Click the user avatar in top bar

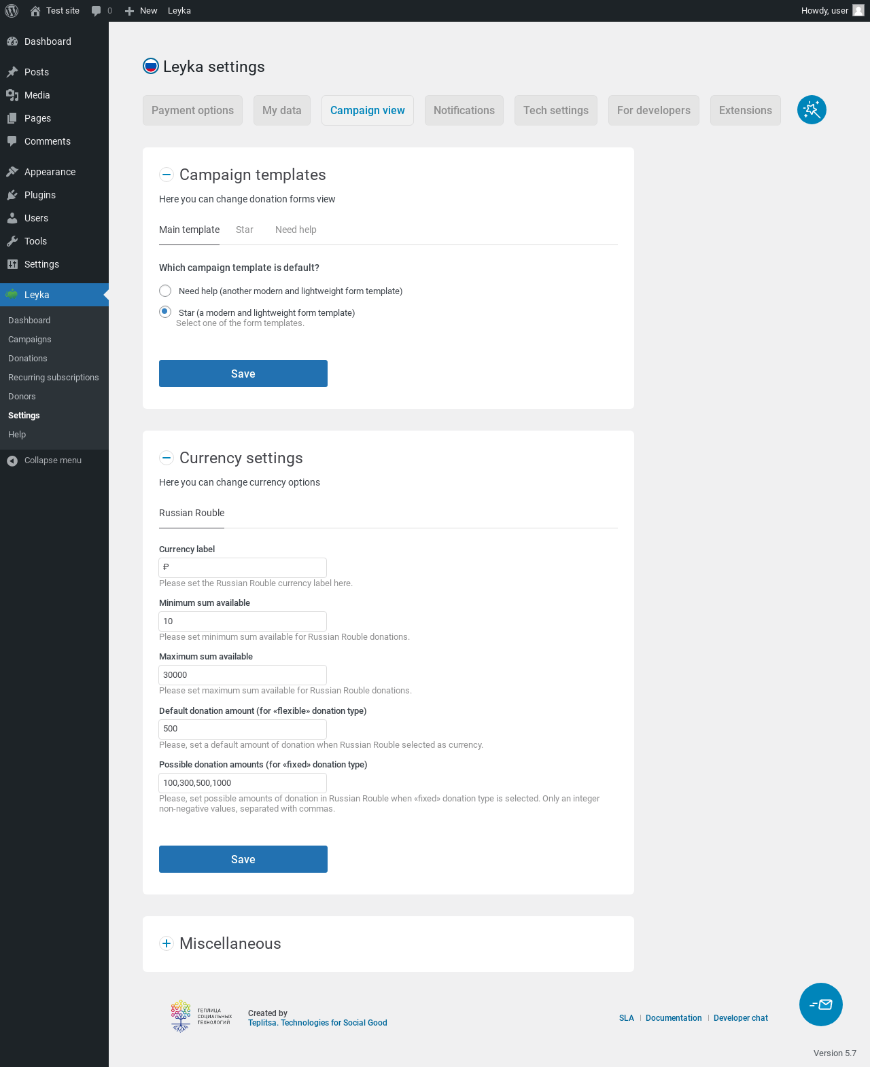pos(858,11)
